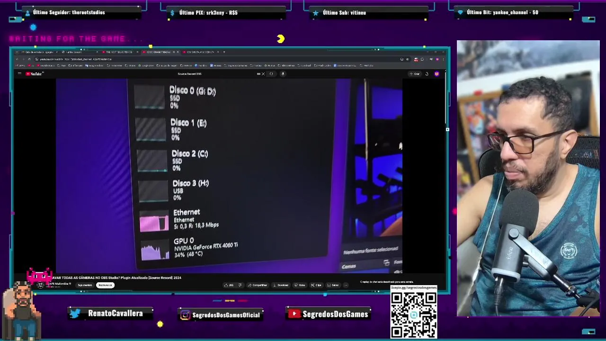Clear the YouTube search box text
606x341 pixels.
[x=263, y=73]
